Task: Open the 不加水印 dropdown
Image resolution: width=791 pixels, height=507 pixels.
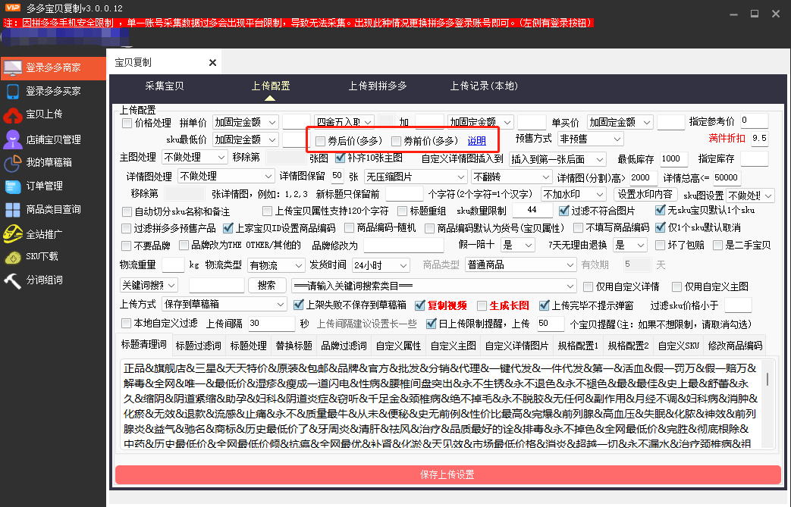Action: point(573,195)
